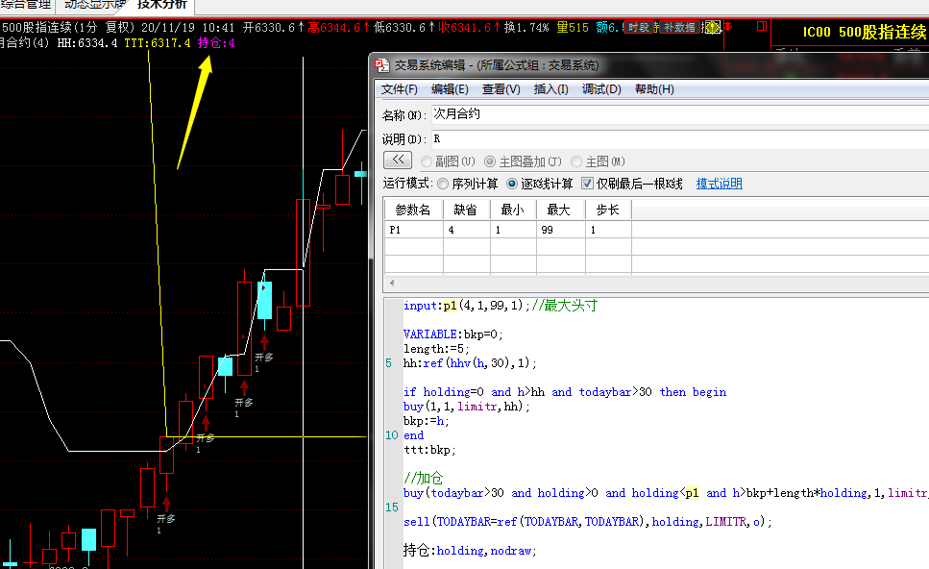The width and height of the screenshot is (929, 569).
Task: Click the //加仓 comment line in code
Action: click(423, 478)
